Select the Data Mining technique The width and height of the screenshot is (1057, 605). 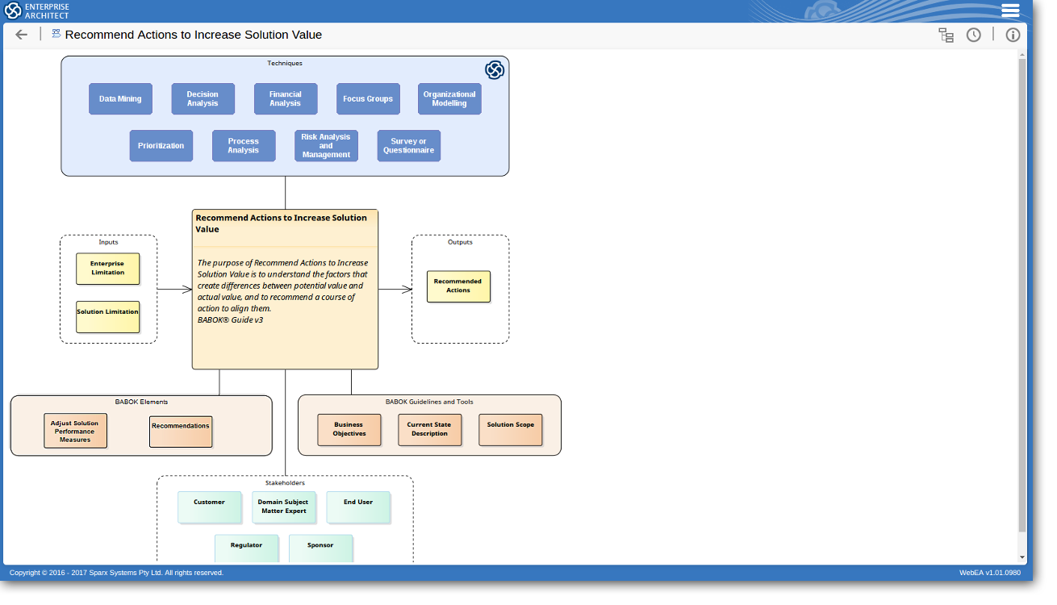pos(120,99)
